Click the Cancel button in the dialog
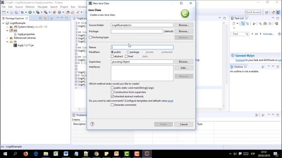Viewport: 282px width, 158px height. [184, 124]
